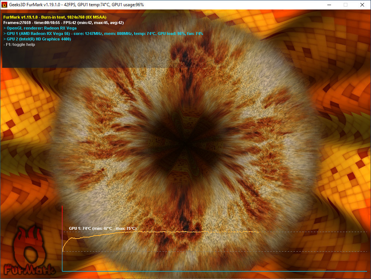
Task: Click the FurMark app icon in title bar
Action: click(x=4, y=5)
